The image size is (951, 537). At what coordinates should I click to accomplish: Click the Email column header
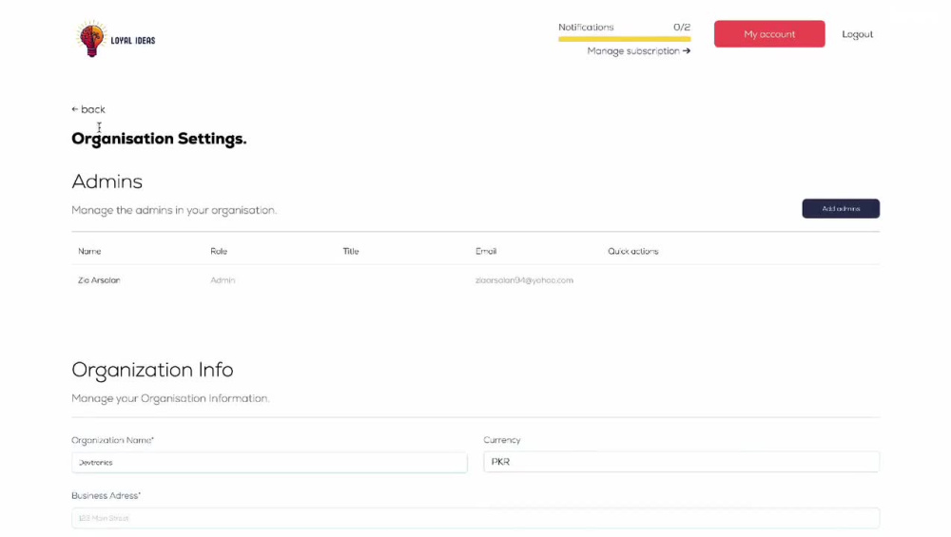[x=486, y=251]
